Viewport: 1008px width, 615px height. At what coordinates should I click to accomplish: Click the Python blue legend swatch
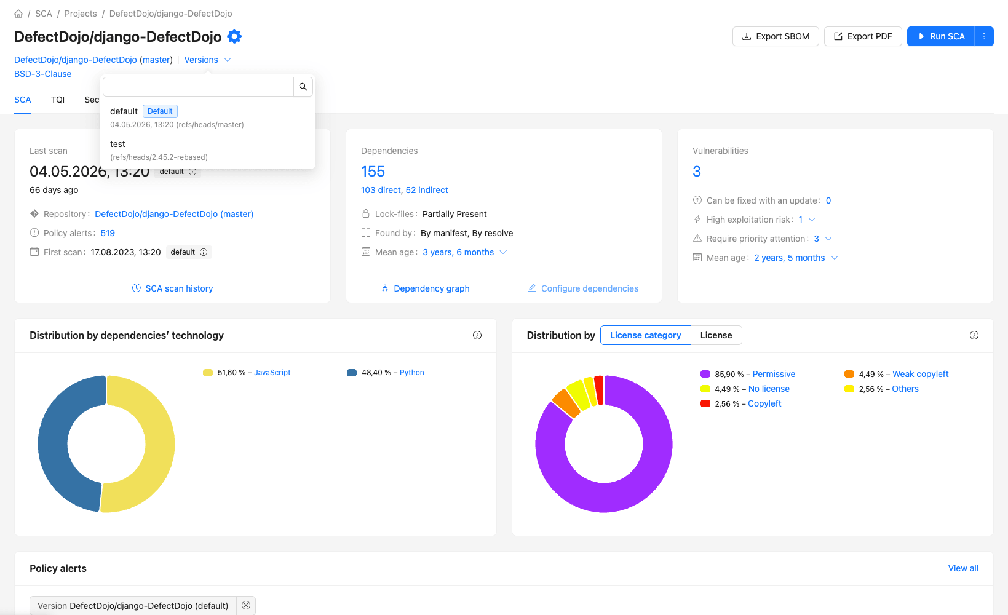click(x=352, y=373)
